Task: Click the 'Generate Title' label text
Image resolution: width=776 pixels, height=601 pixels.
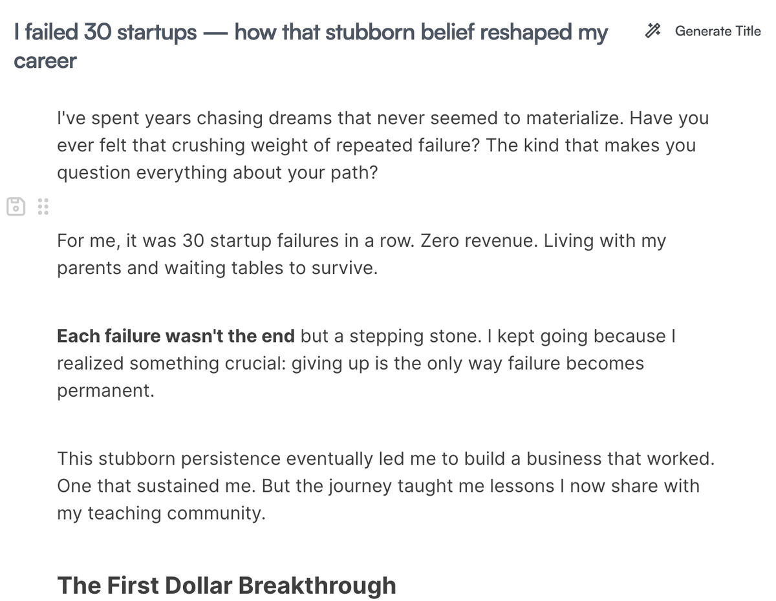Action: click(718, 30)
